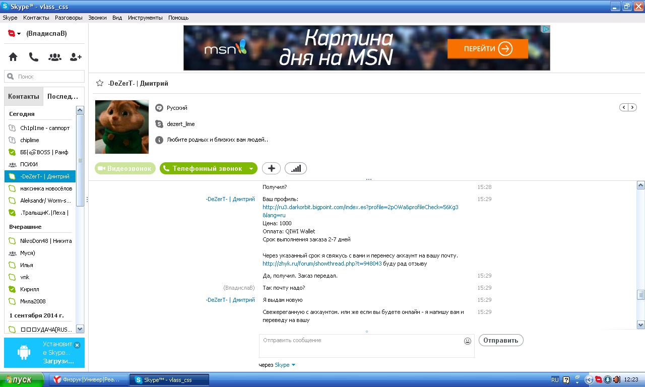Viewport: 645px width, 387px height.
Task: Create a group with the people icon
Action: (55, 57)
